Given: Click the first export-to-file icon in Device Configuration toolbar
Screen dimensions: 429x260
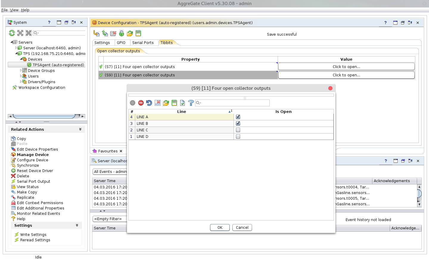Looking at the screenshot, I should pyautogui.click(x=97, y=33).
